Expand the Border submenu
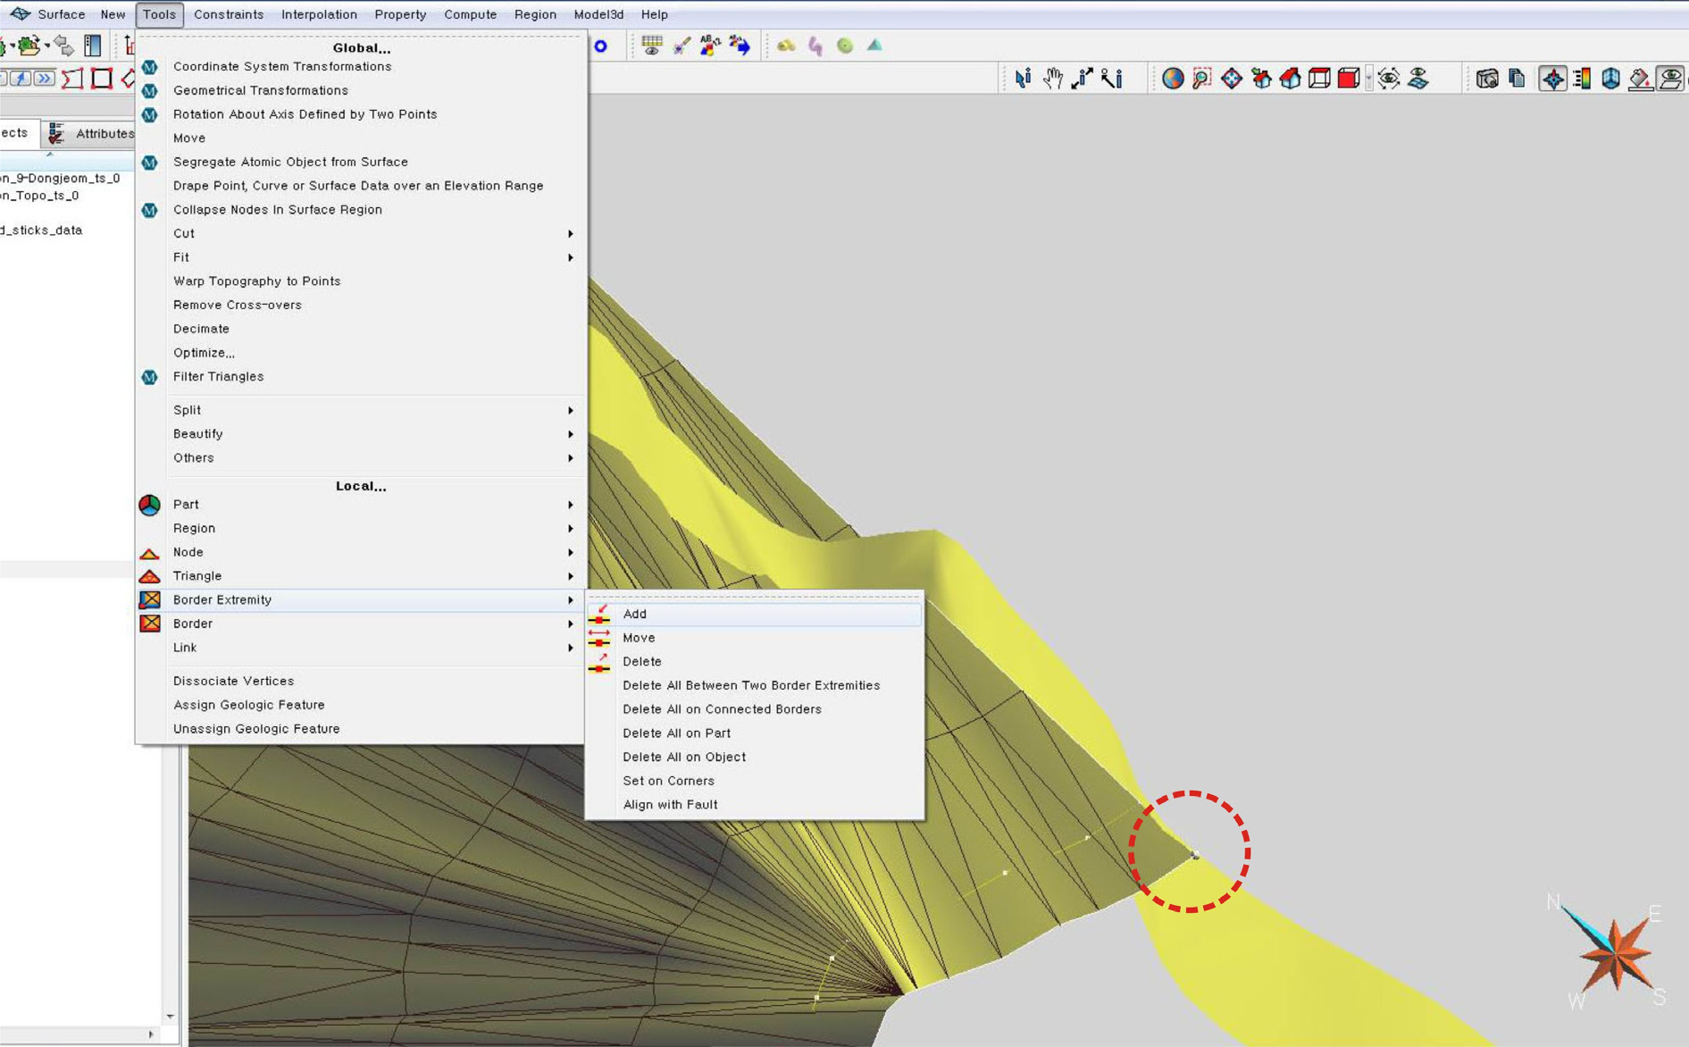 (361, 624)
